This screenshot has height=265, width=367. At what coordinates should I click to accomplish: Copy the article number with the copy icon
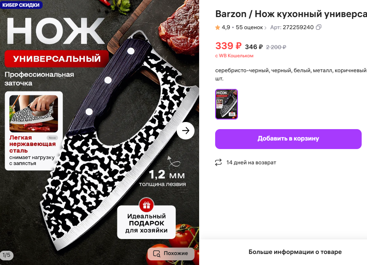(x=319, y=27)
